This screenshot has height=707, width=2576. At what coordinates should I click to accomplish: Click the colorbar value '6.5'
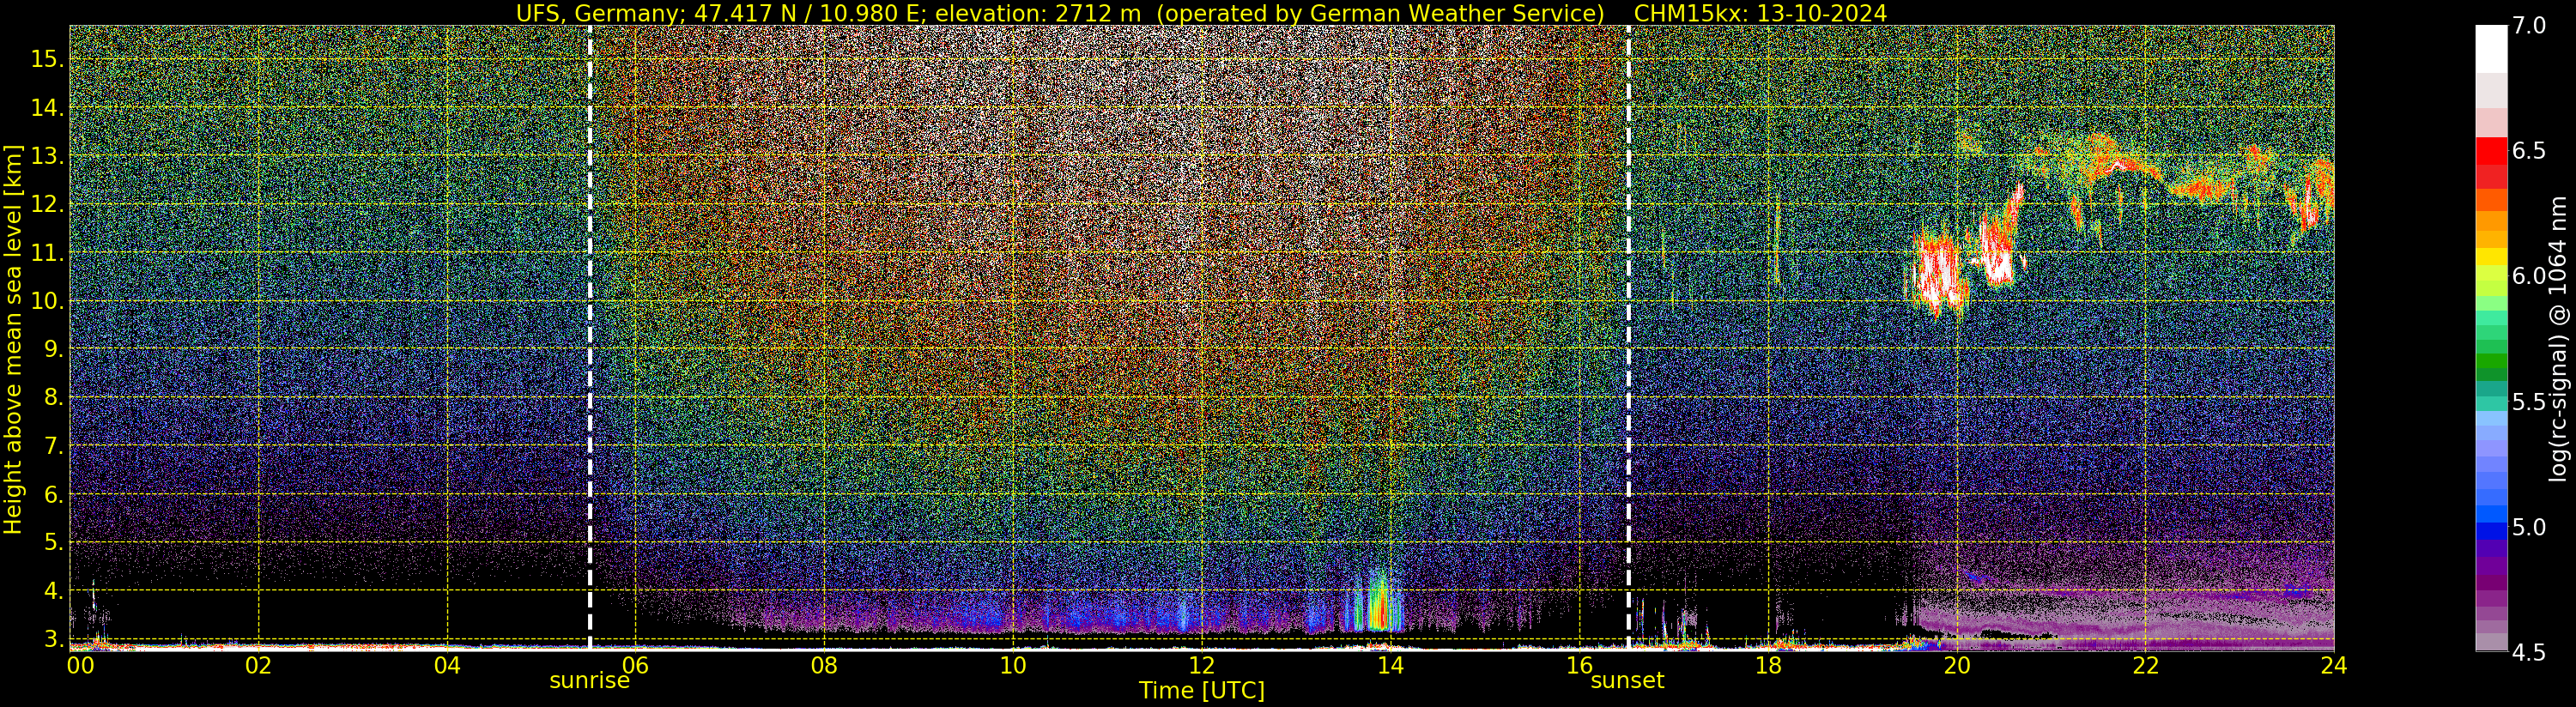pos(2529,151)
